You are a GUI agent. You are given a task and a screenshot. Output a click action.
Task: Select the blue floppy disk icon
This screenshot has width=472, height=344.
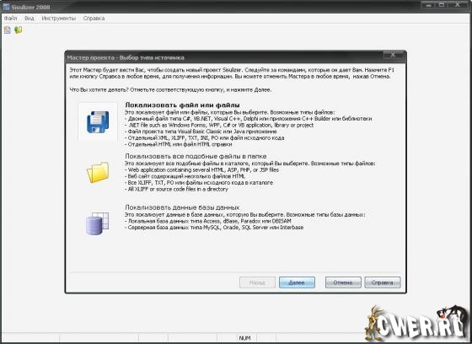coord(98,121)
